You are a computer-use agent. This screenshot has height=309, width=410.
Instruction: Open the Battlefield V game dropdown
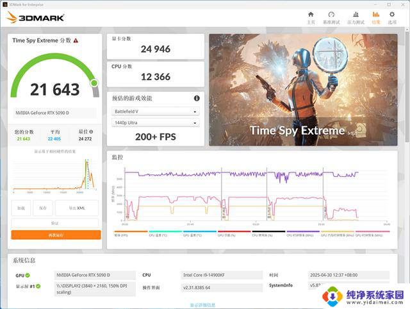pos(156,112)
